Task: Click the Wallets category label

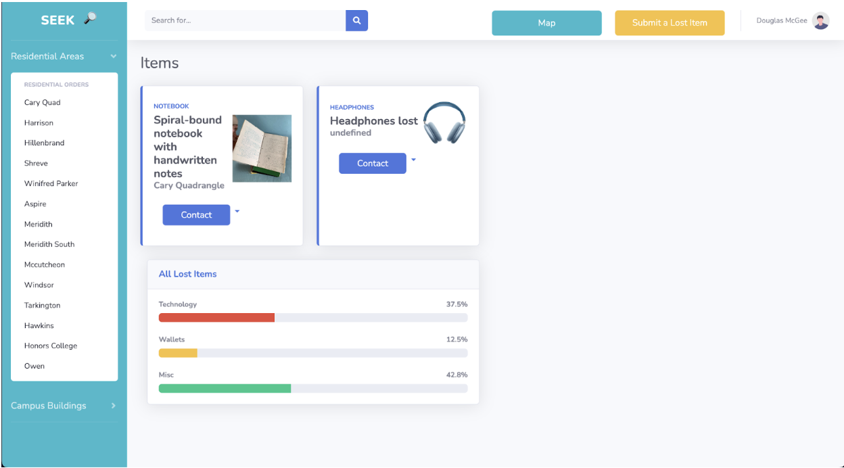Action: [172, 340]
